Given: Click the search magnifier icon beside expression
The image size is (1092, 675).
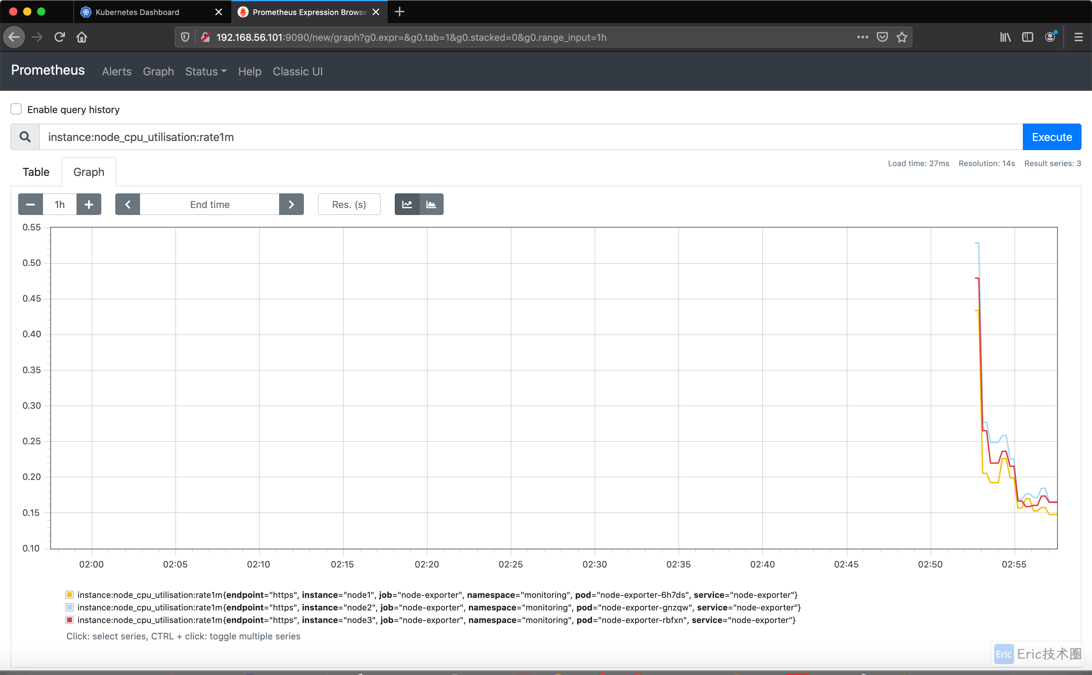Looking at the screenshot, I should click(x=26, y=137).
